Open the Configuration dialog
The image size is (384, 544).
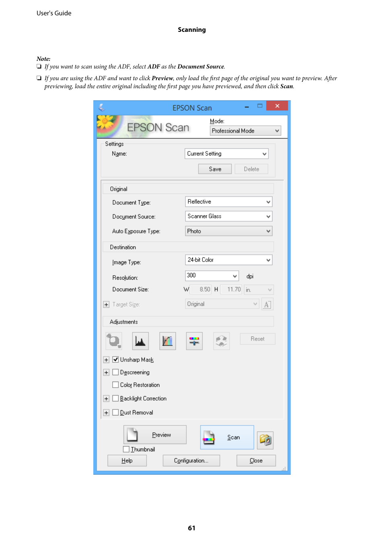pos(191,460)
